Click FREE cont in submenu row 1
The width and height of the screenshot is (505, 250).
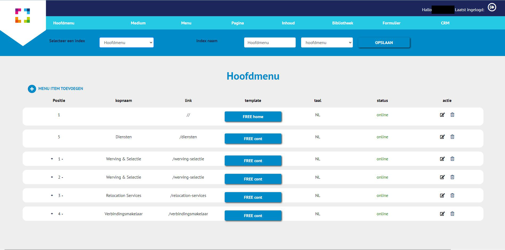click(x=253, y=161)
